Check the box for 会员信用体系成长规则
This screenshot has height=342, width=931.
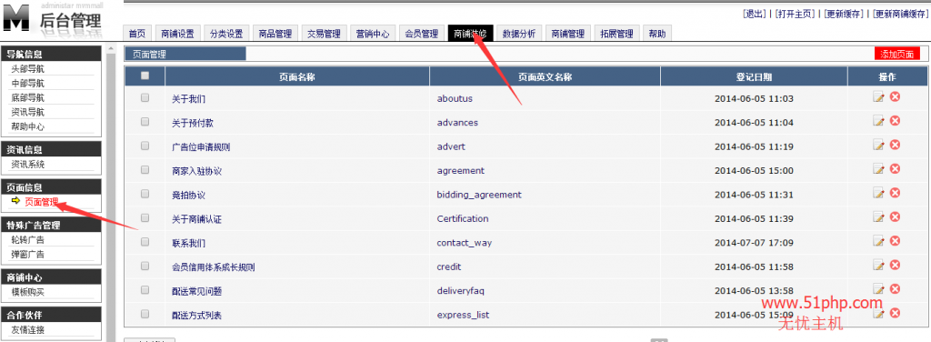[145, 266]
